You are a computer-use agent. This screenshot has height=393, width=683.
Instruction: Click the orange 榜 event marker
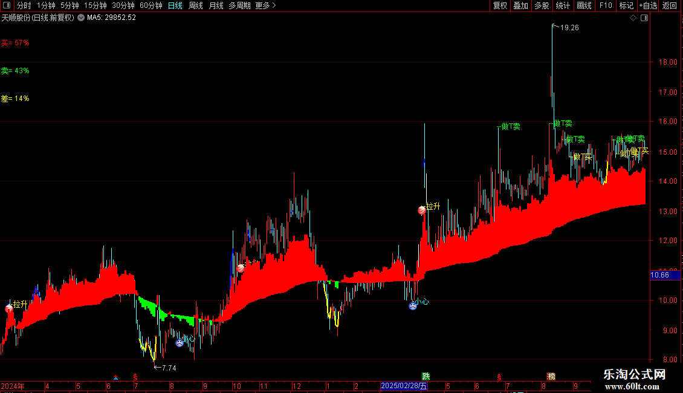[x=551, y=377]
